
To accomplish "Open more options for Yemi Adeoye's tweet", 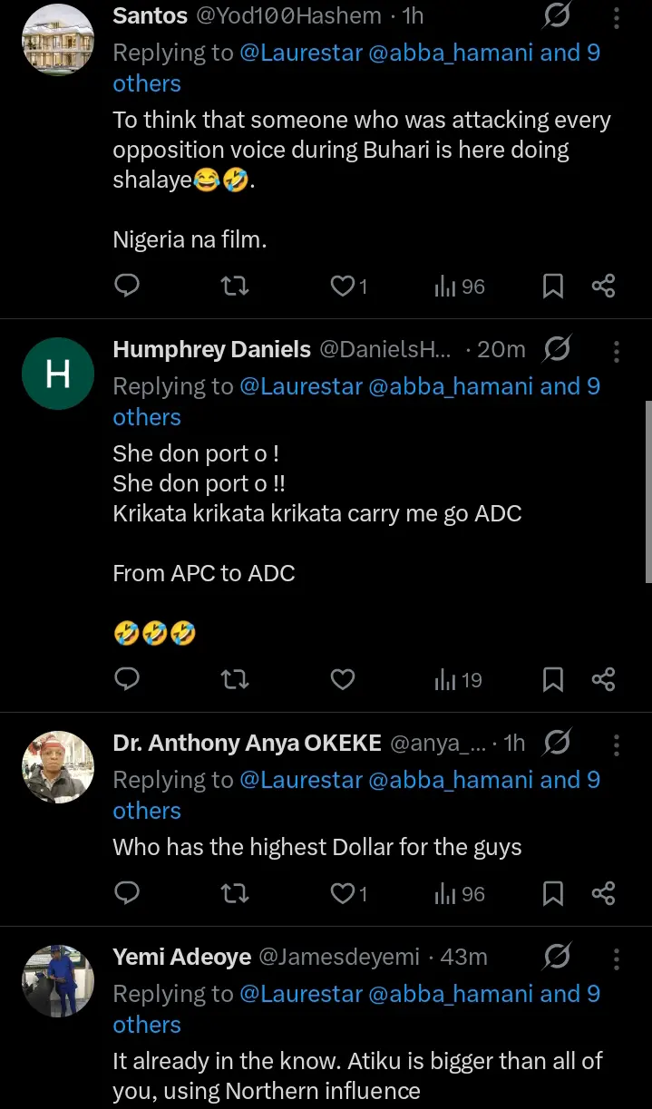I will pos(617,958).
